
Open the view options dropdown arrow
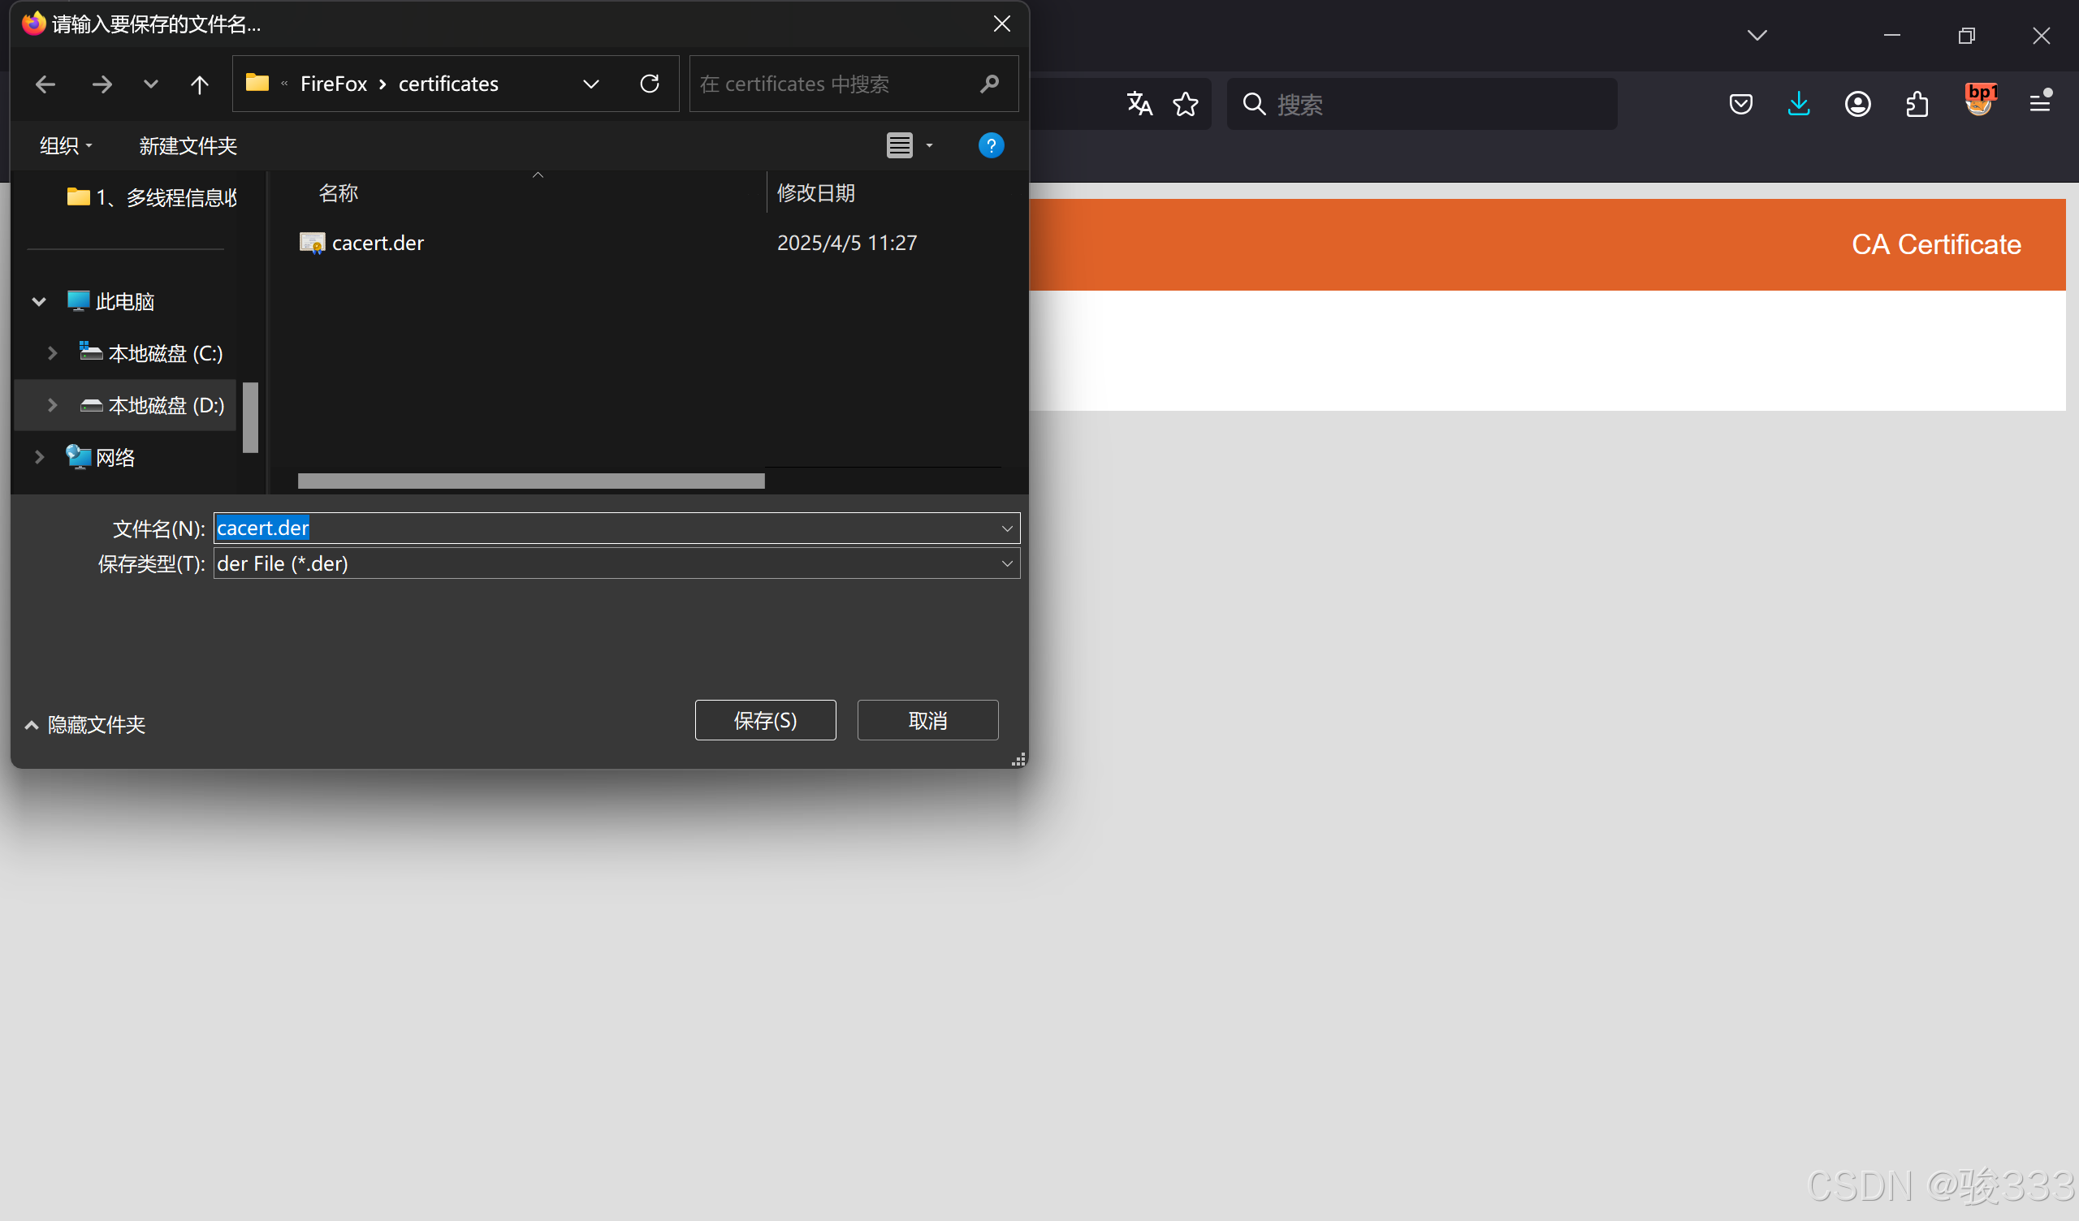click(930, 146)
